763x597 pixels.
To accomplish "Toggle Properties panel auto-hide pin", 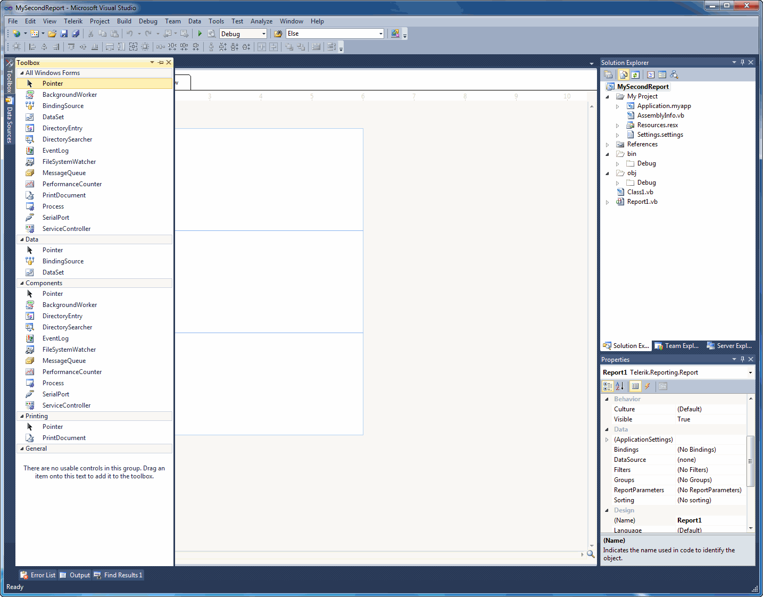I will pyautogui.click(x=742, y=359).
